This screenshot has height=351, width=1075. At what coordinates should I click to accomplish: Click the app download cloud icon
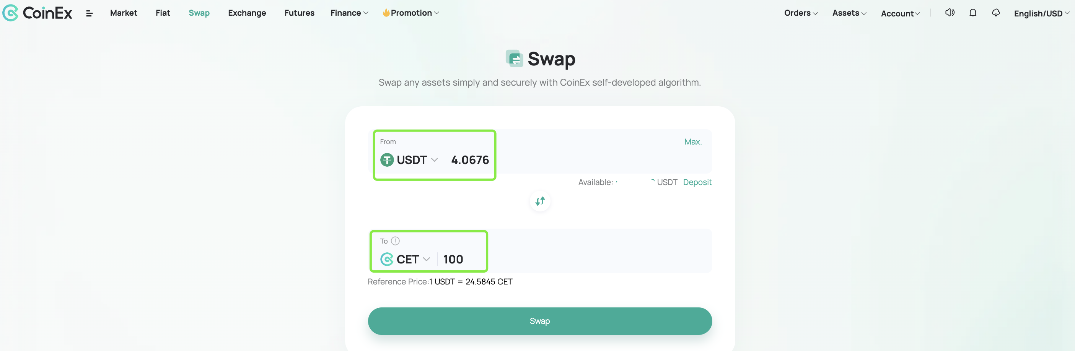996,13
